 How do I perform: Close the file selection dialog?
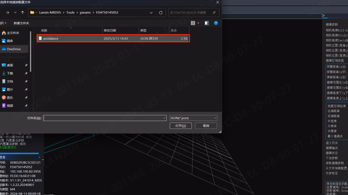coord(217,2)
